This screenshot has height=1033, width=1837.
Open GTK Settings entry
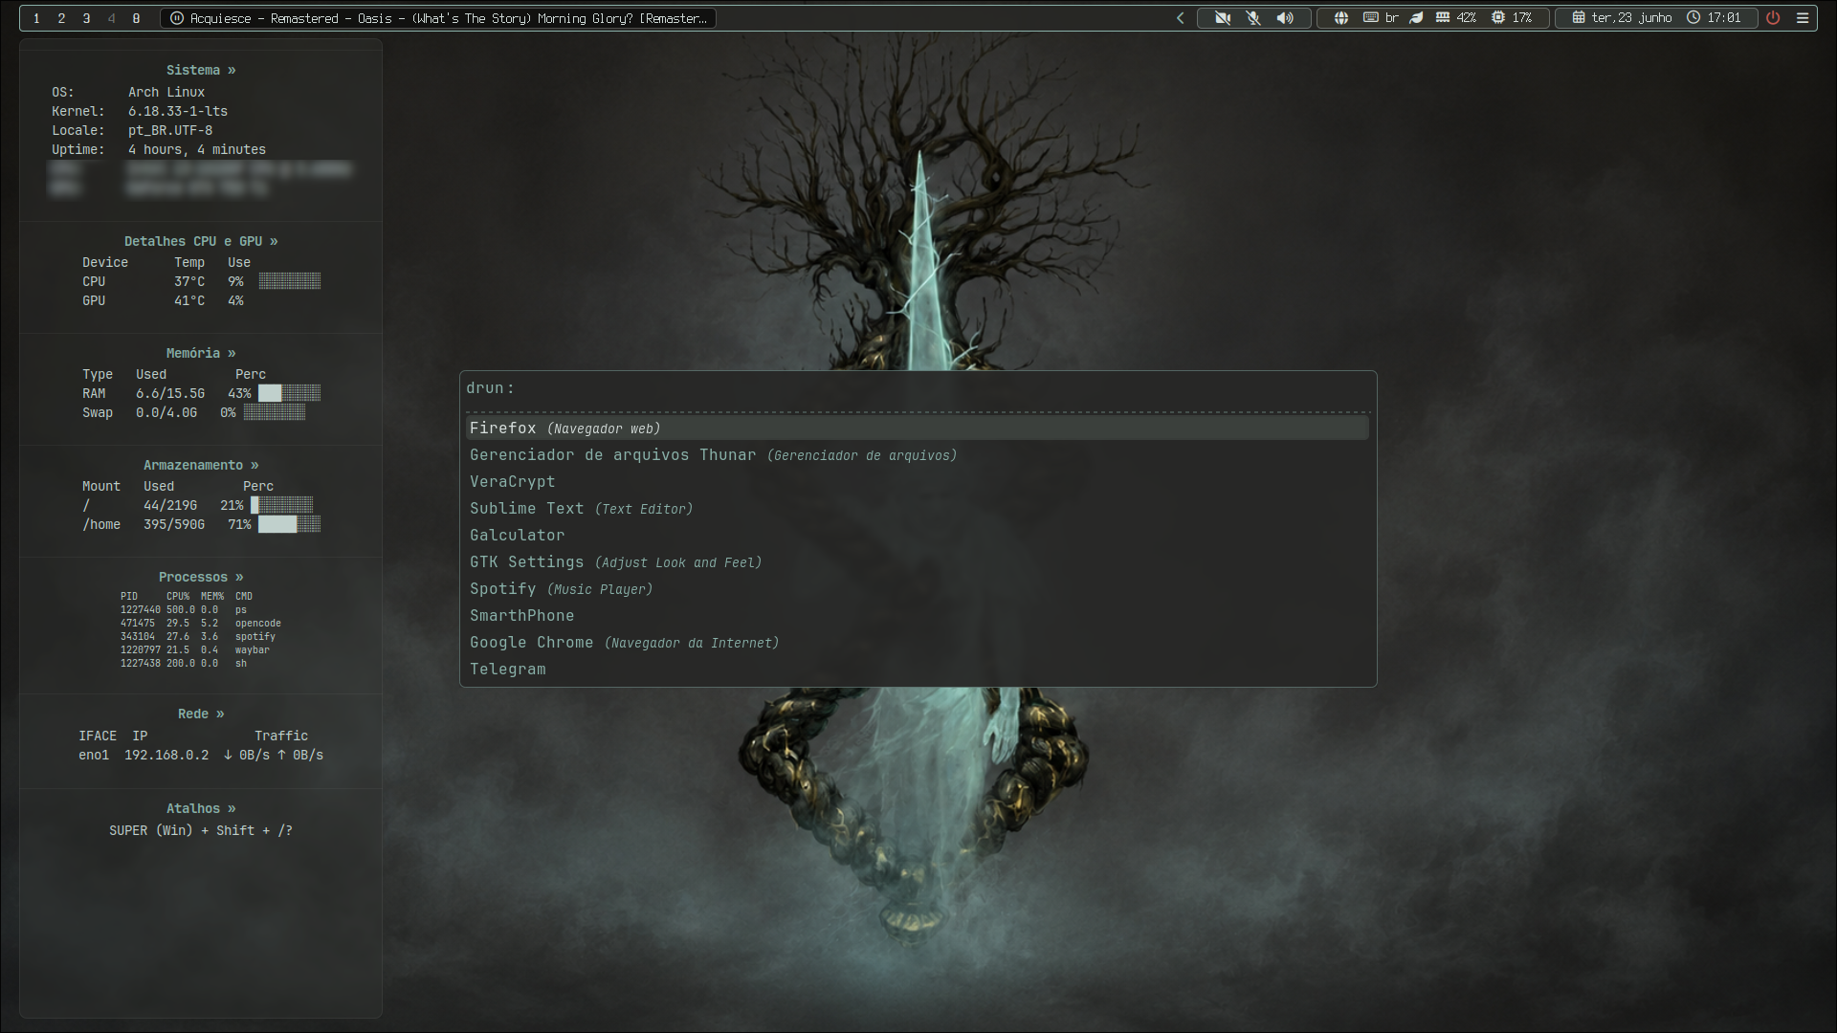coord(917,561)
